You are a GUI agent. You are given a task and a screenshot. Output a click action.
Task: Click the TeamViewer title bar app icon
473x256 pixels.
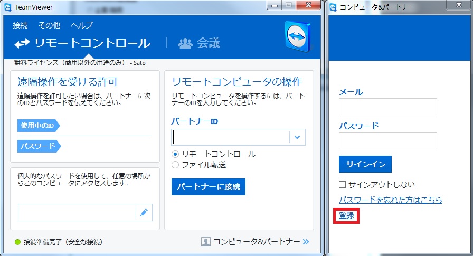point(8,7)
